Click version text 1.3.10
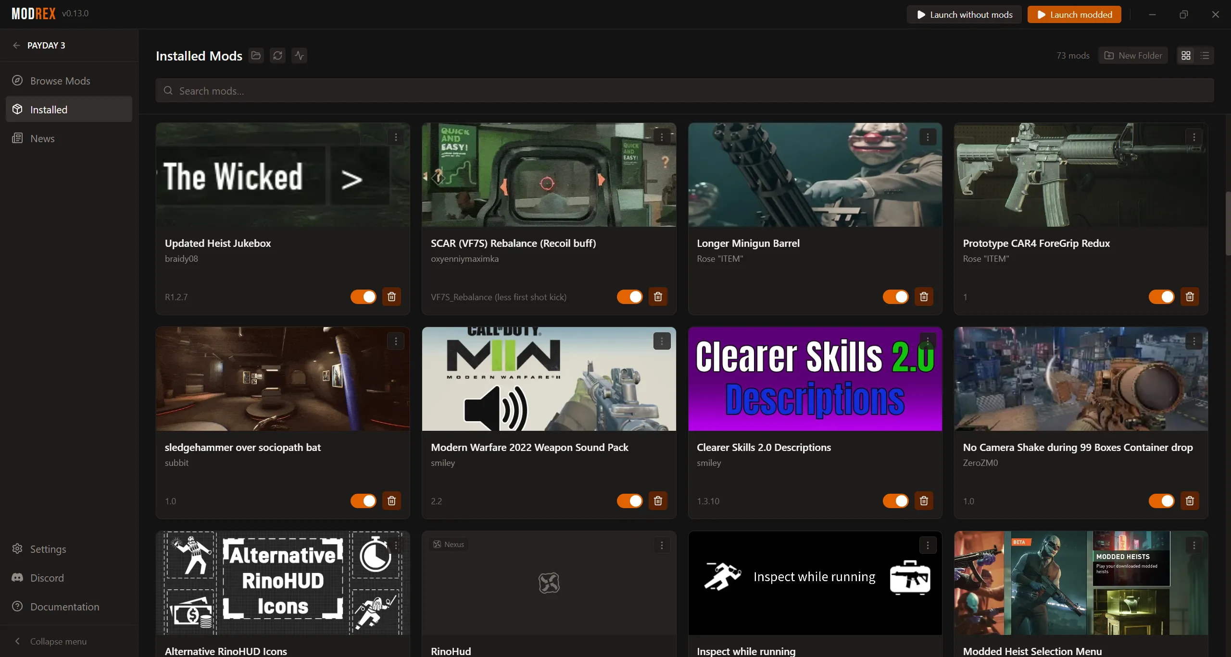1231x657 pixels. click(708, 501)
